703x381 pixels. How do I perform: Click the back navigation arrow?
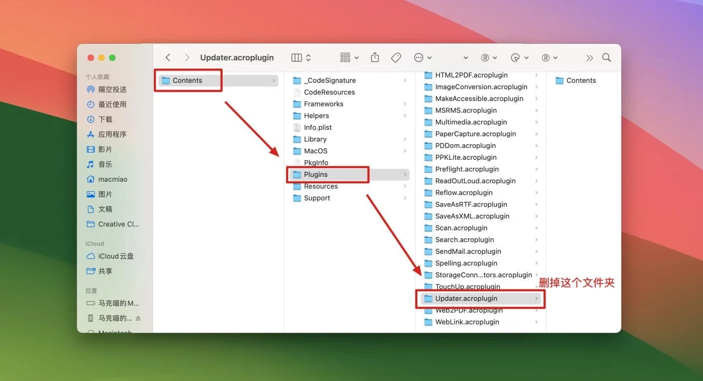click(168, 57)
